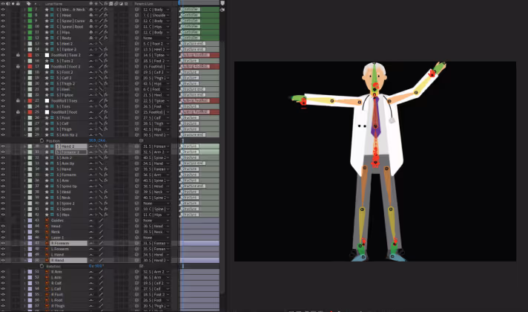Toggle eye icon of S | Heel 2 layer
The image size is (528, 312).
click(x=3, y=44)
